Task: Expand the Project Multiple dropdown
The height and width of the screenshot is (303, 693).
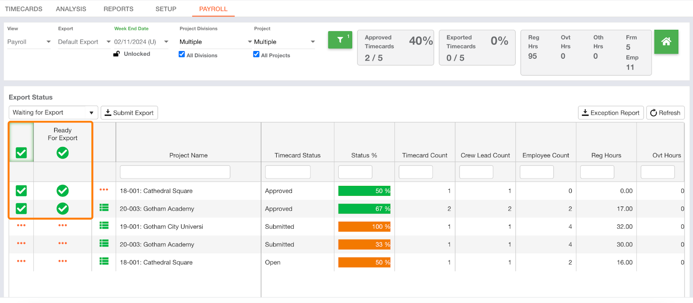Action: point(285,42)
